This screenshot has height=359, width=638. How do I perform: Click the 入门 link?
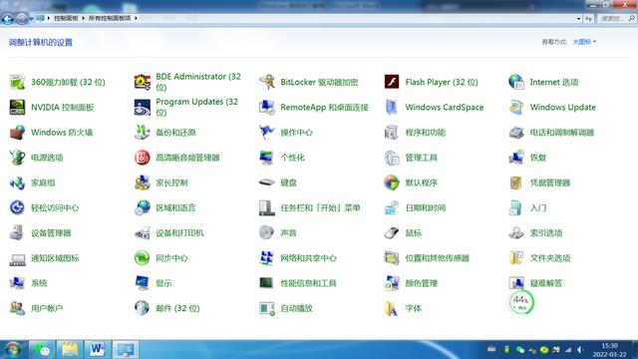538,208
